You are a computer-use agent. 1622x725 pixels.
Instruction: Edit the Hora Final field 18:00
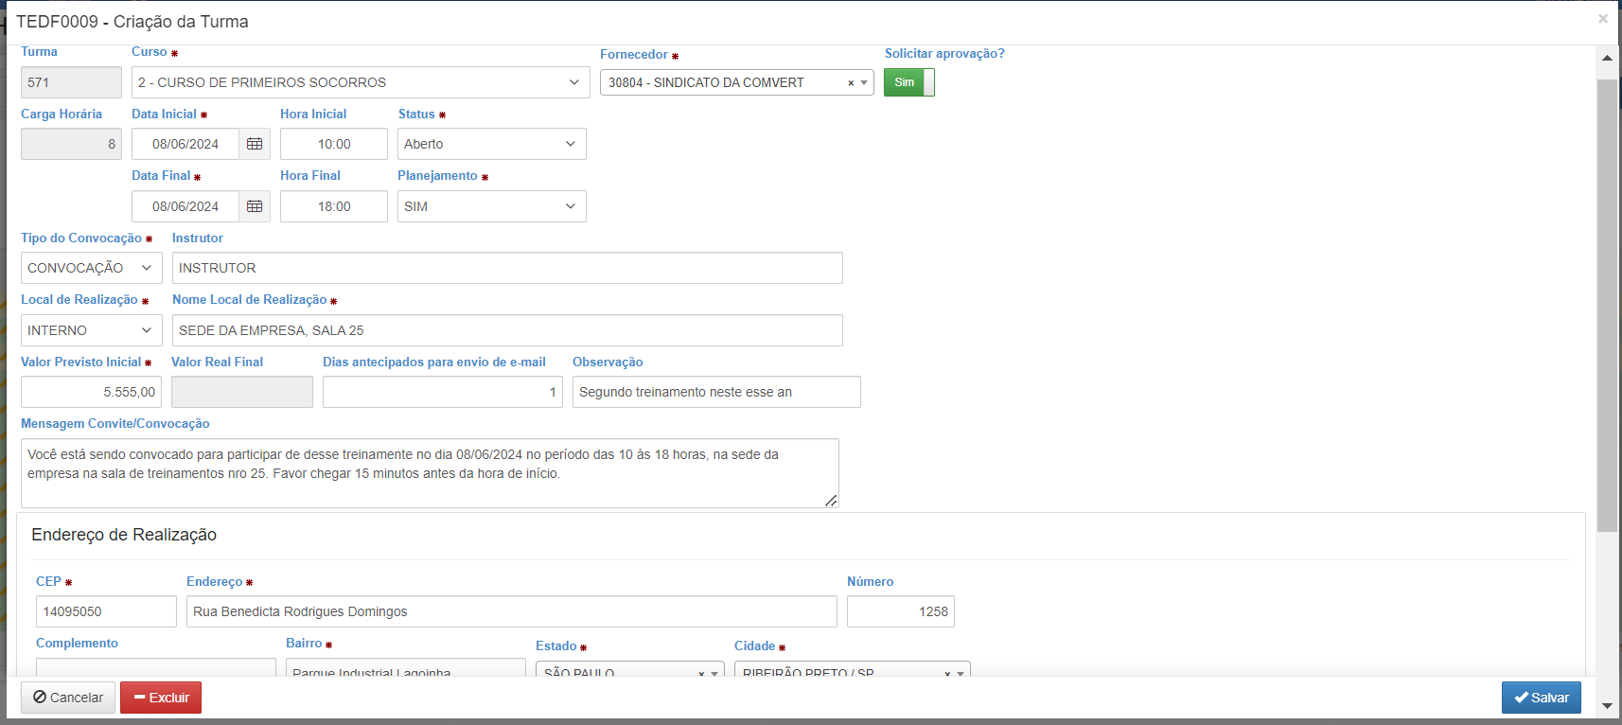pos(334,206)
